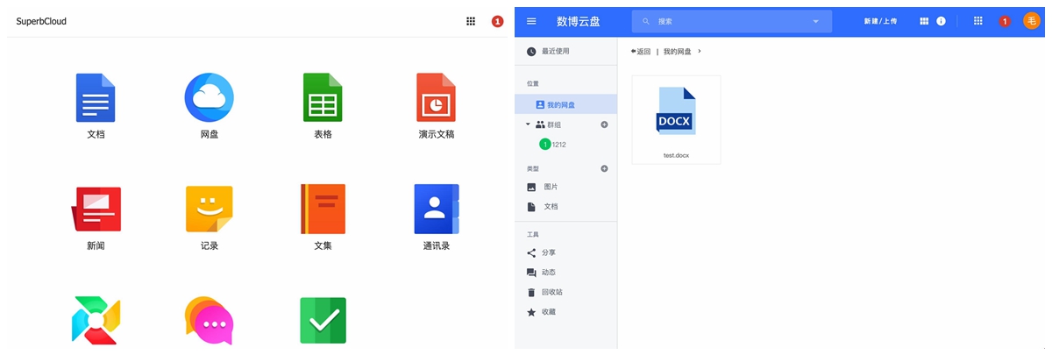This screenshot has width=1052, height=355.
Task: Launch the 表格 spreadsheet app icon
Action: click(323, 97)
